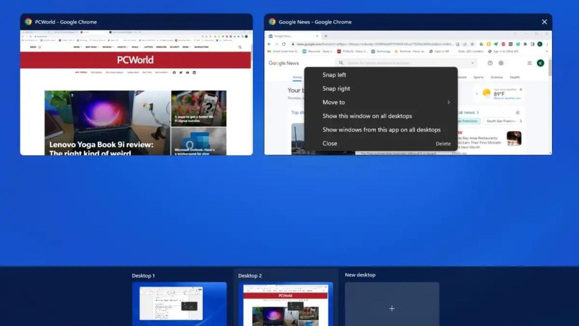Click the reload icon in the Google News window
This screenshot has width=579, height=326.
coord(284,44)
